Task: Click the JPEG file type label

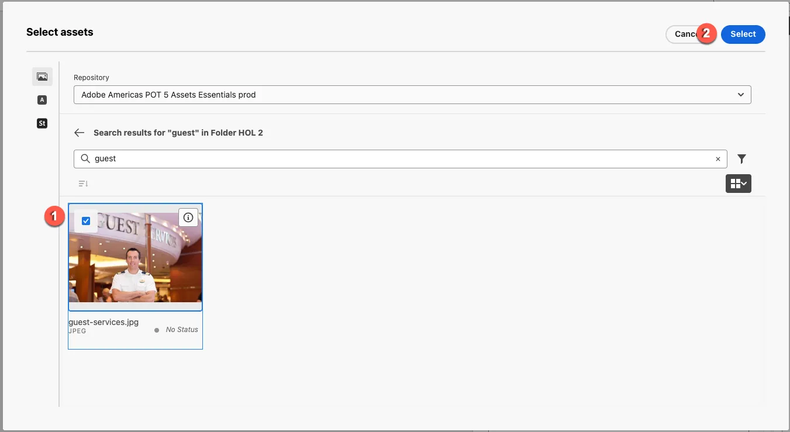Action: pyautogui.click(x=77, y=331)
